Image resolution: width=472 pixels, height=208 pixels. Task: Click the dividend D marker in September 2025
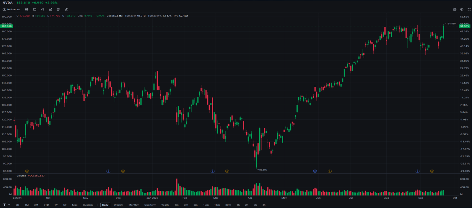pyautogui.click(x=432, y=171)
